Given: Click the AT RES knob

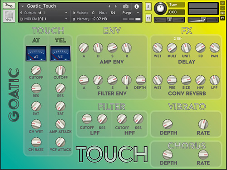Looking at the screenshot, I should click(x=36, y=88).
